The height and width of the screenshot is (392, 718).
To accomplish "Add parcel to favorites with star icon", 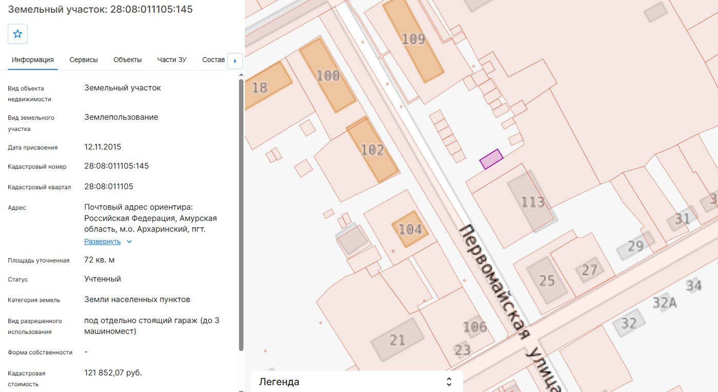I will pos(17,34).
